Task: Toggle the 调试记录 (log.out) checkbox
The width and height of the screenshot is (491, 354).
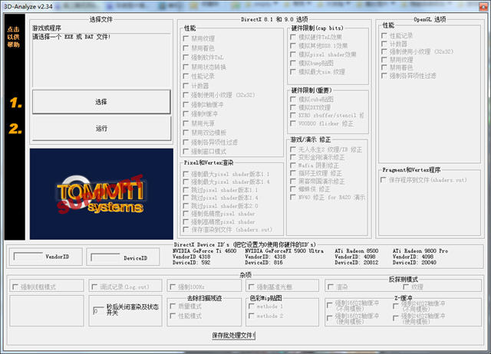Action: click(94, 287)
